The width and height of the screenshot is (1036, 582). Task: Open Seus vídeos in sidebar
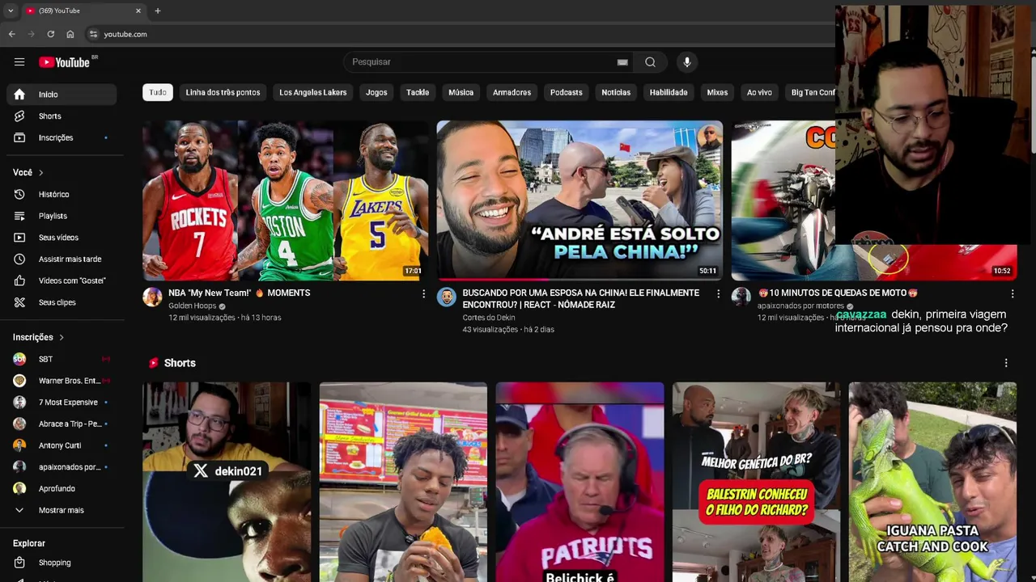point(62,238)
